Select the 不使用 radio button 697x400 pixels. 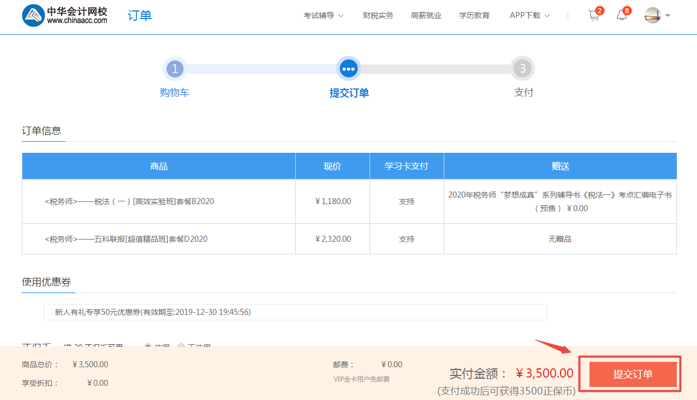tap(182, 346)
